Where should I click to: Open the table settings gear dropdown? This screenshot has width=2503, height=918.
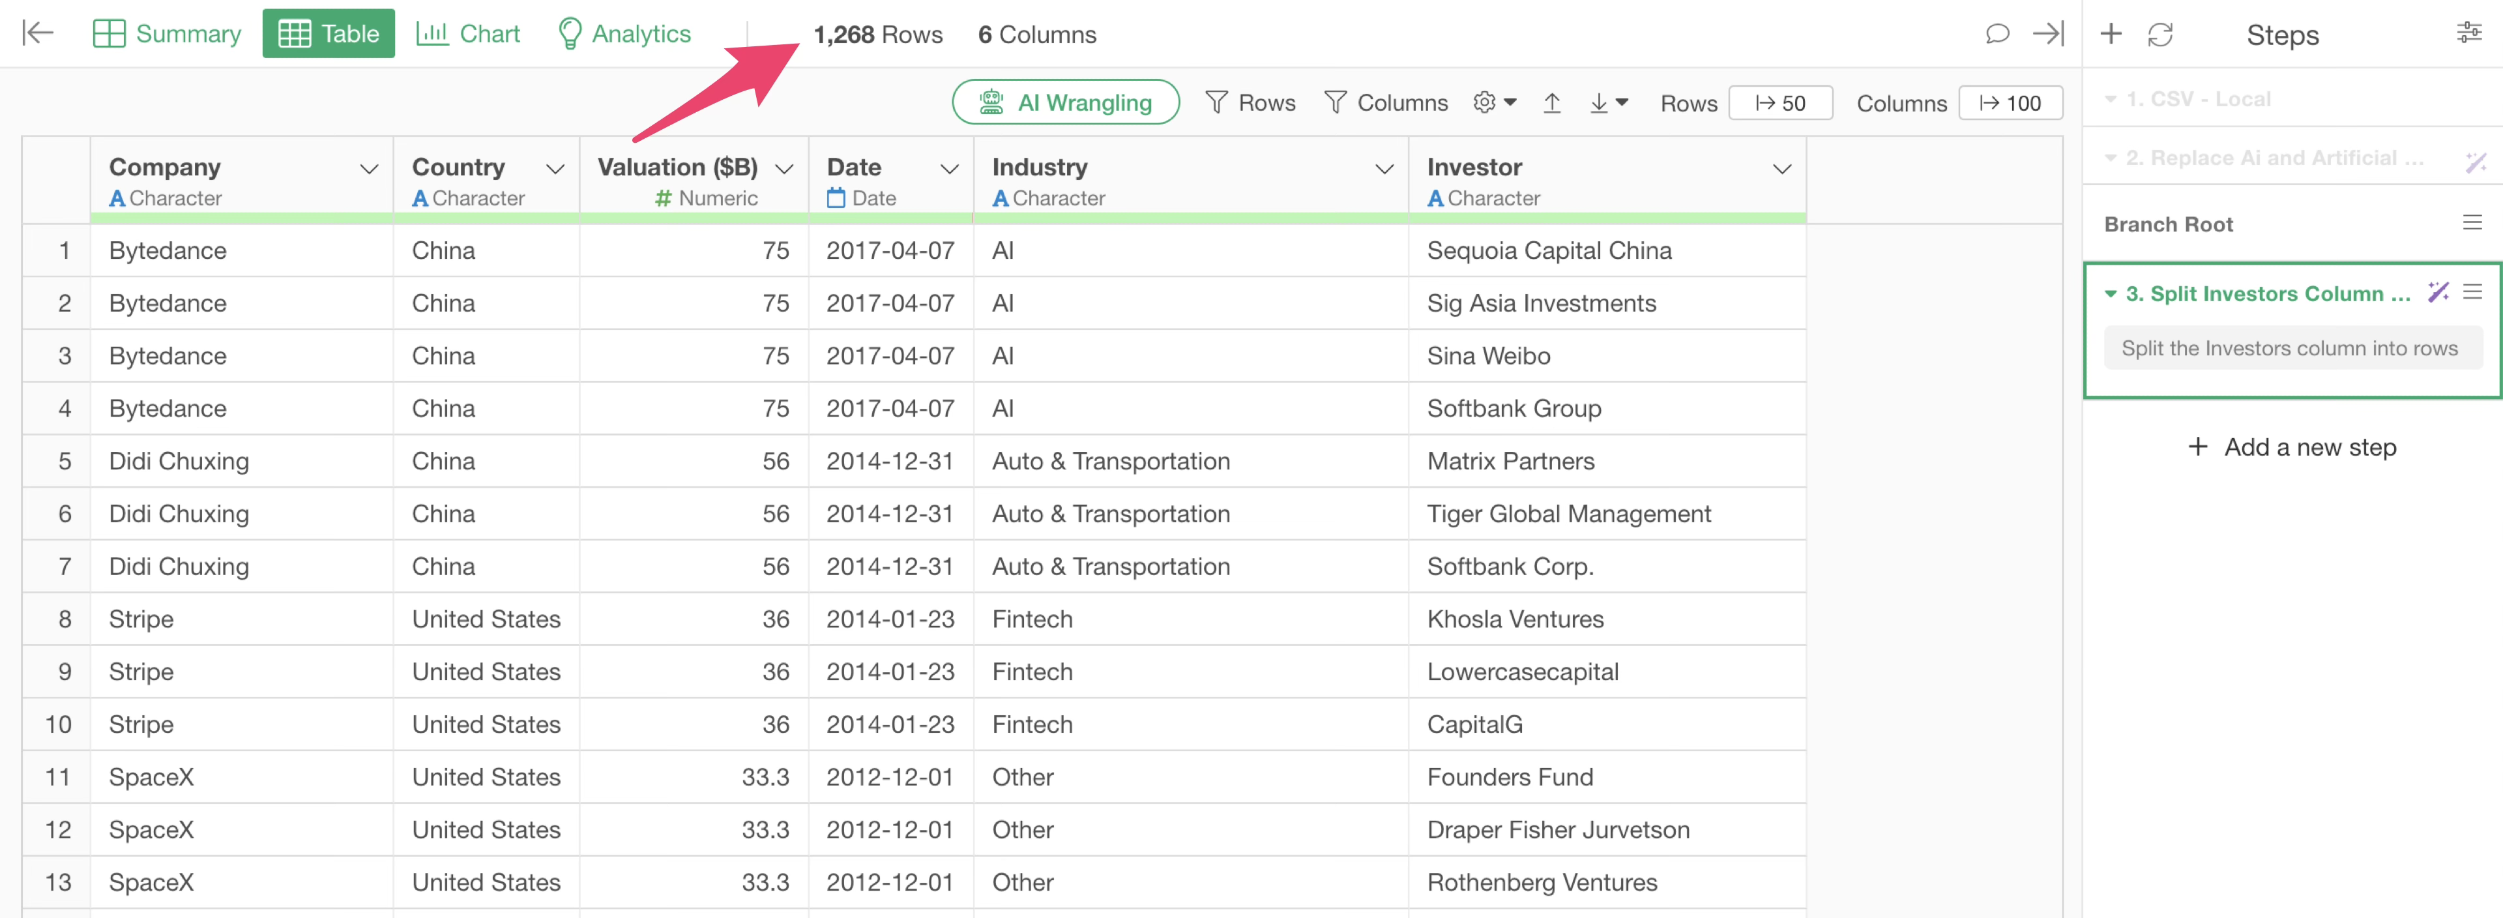1495,102
